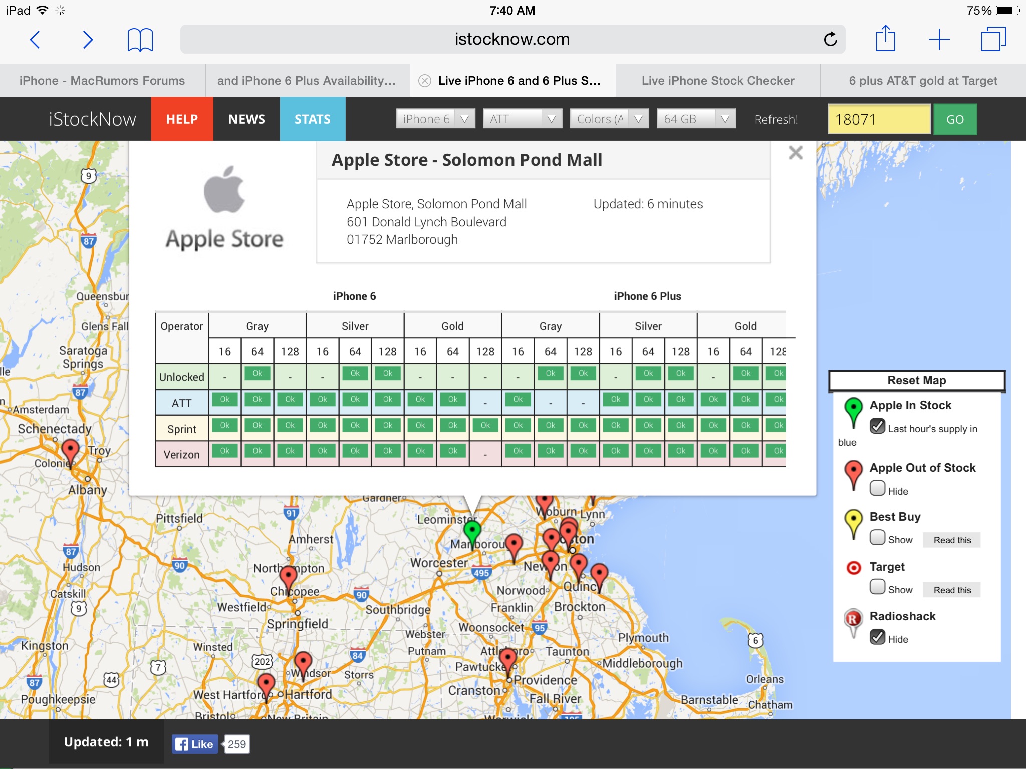
Task: Click the Updated: 1 m footer text
Action: pyautogui.click(x=106, y=742)
